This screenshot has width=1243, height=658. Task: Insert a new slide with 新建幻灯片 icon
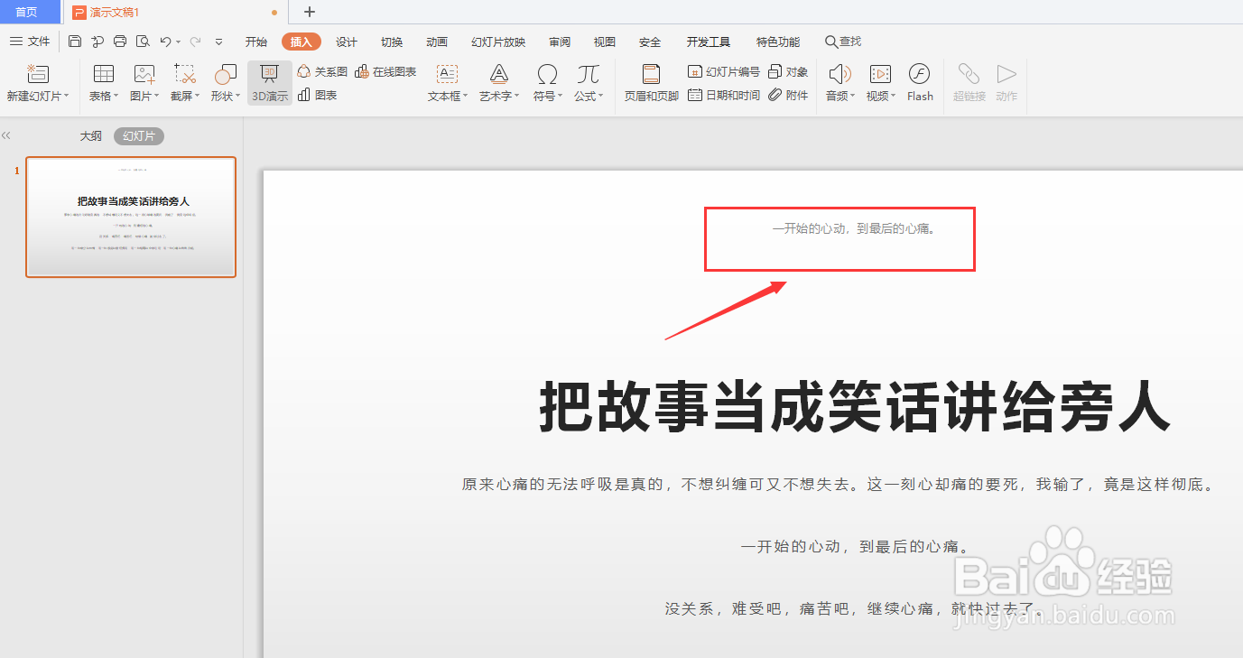37,75
